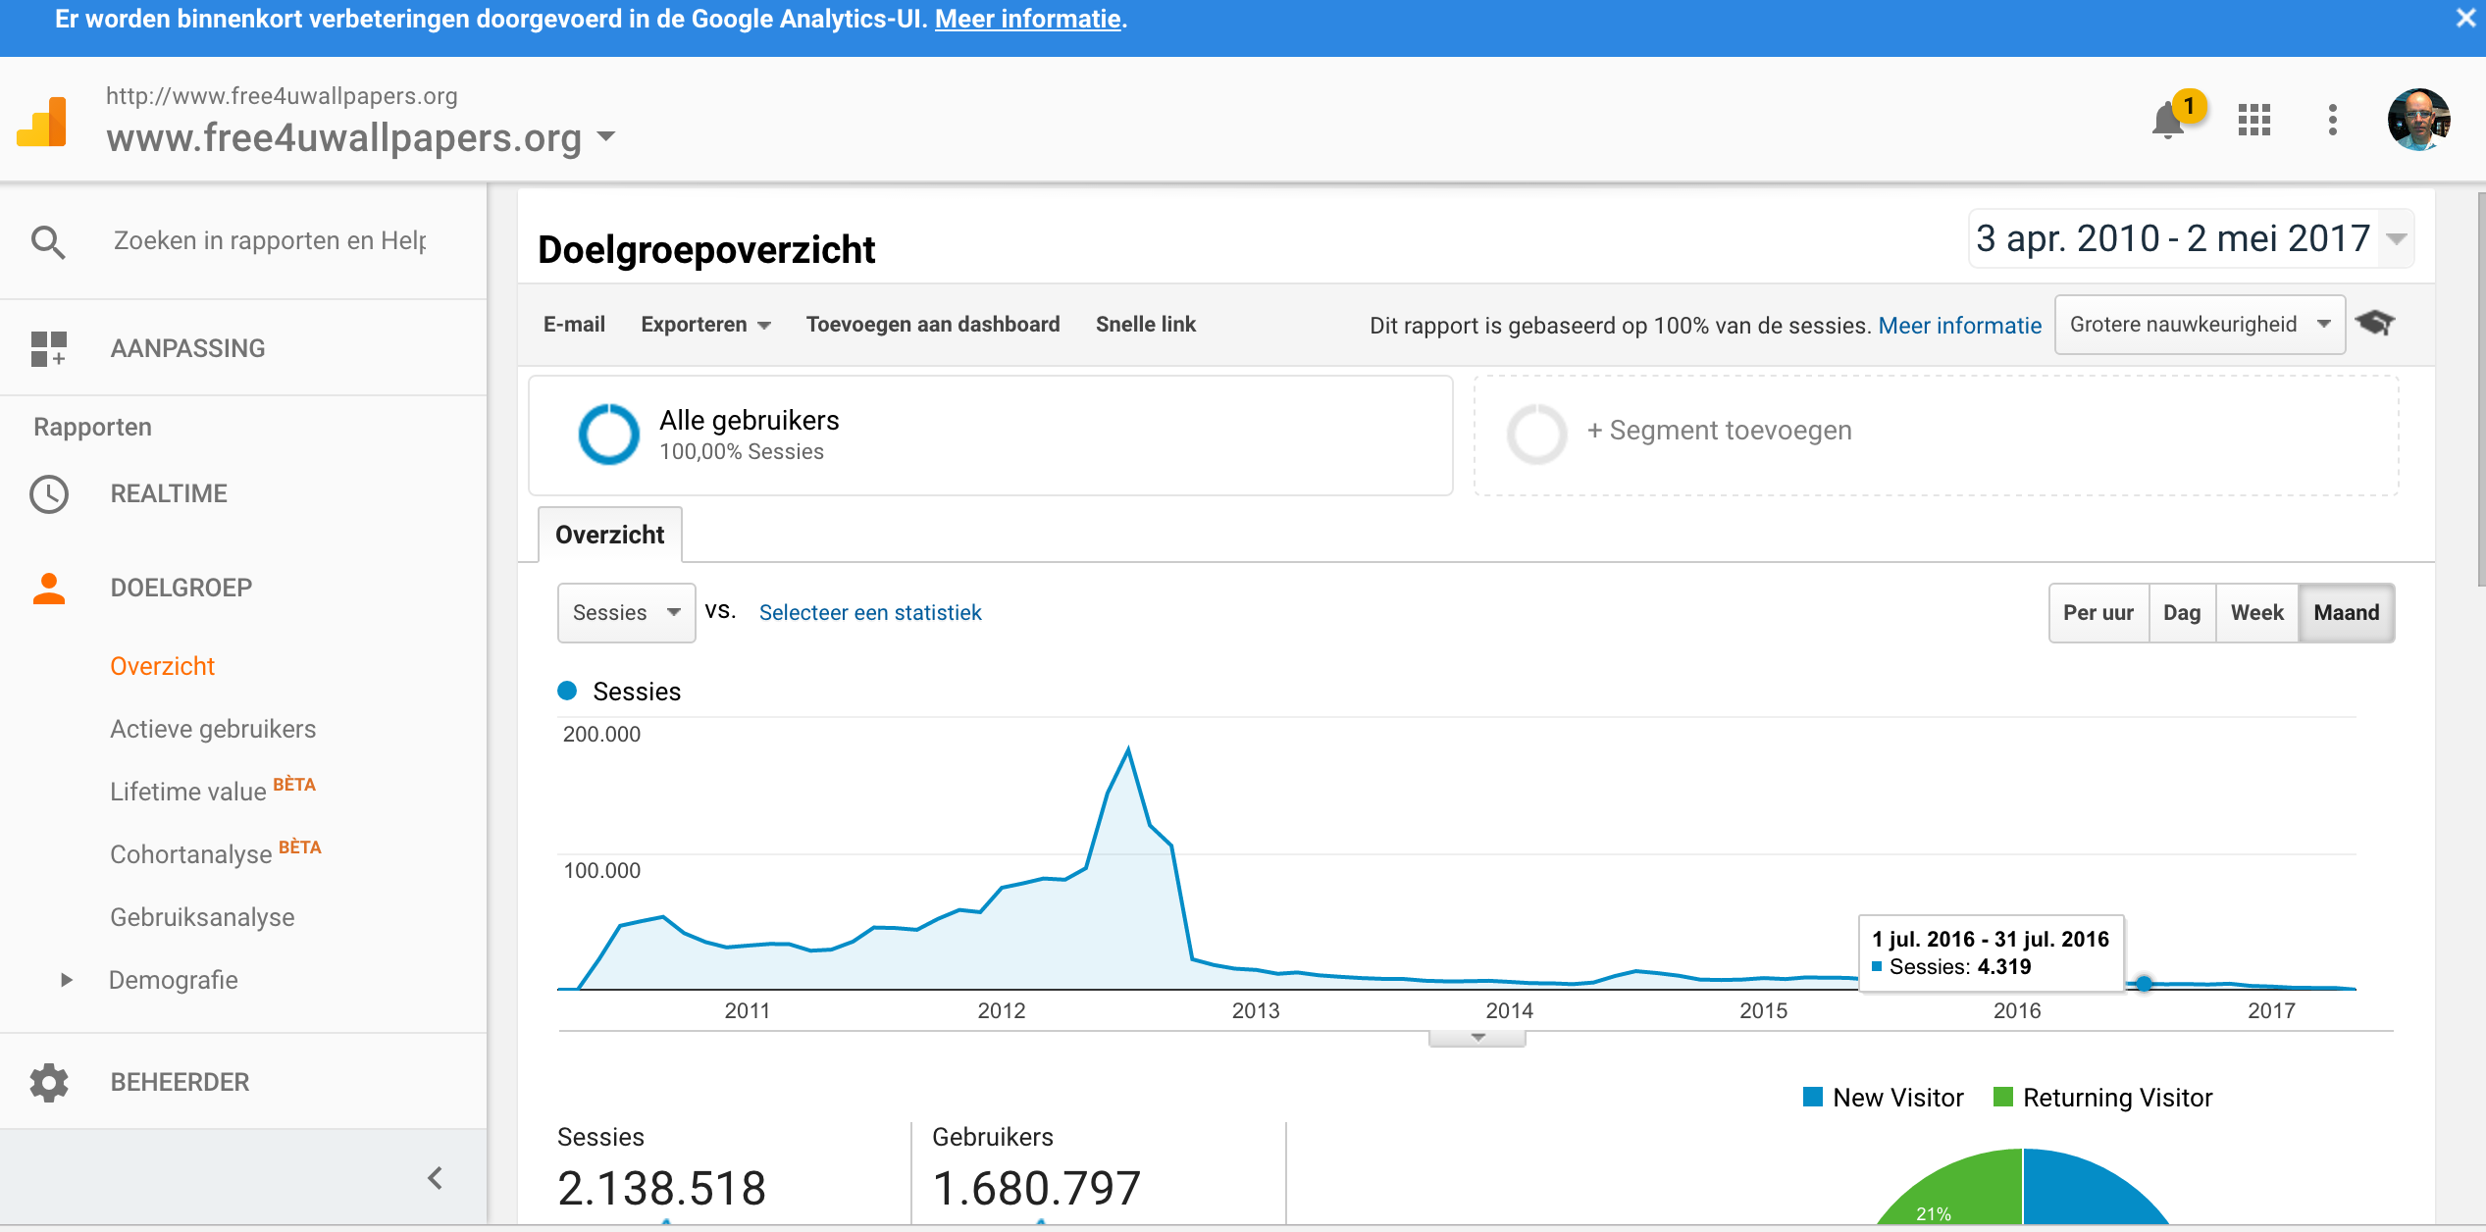2486x1232 pixels.
Task: Open the date range picker dropdown
Action: pos(2191,238)
